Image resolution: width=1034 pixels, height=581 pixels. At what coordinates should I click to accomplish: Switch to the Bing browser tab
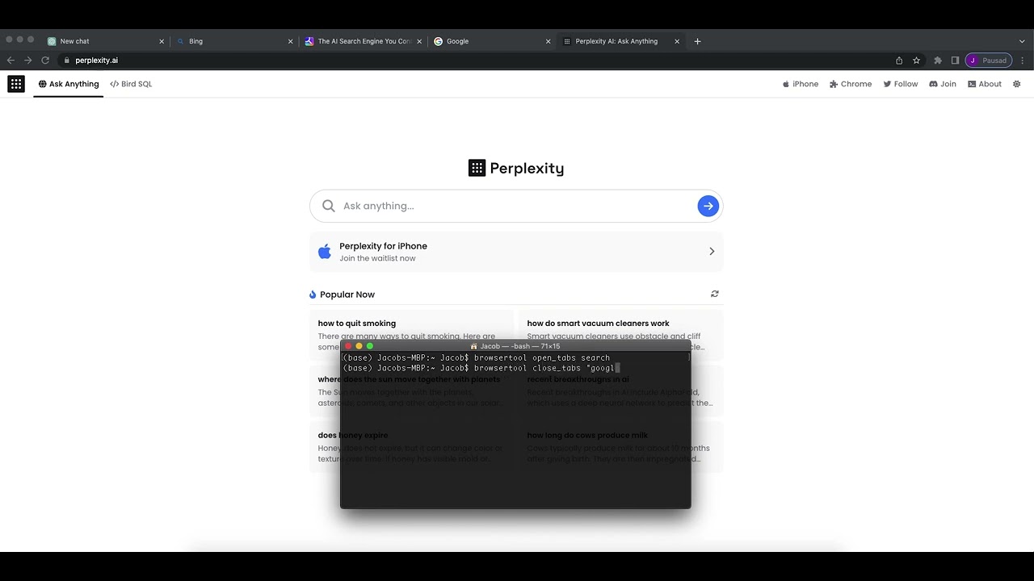234,41
